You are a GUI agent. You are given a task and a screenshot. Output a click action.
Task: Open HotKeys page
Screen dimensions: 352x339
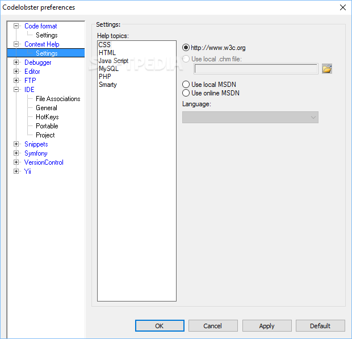(47, 117)
